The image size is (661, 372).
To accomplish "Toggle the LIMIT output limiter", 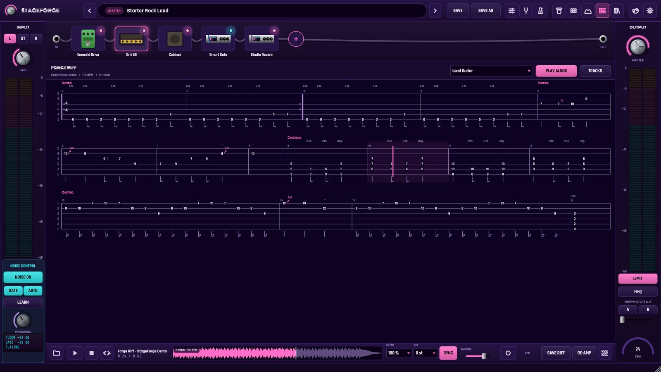I will (638, 279).
